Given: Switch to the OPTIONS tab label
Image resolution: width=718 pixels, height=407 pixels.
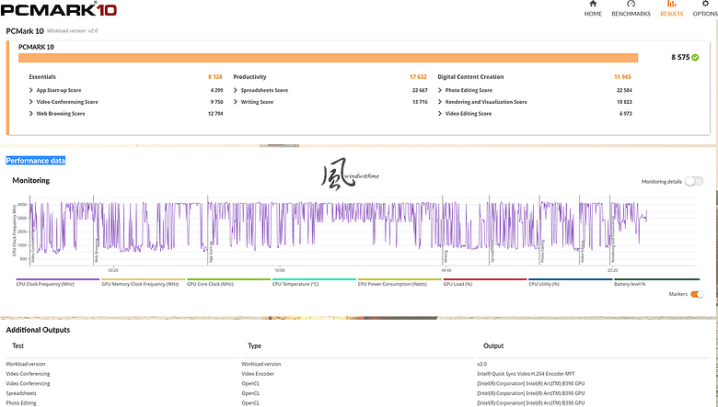Looking at the screenshot, I should coord(705,14).
